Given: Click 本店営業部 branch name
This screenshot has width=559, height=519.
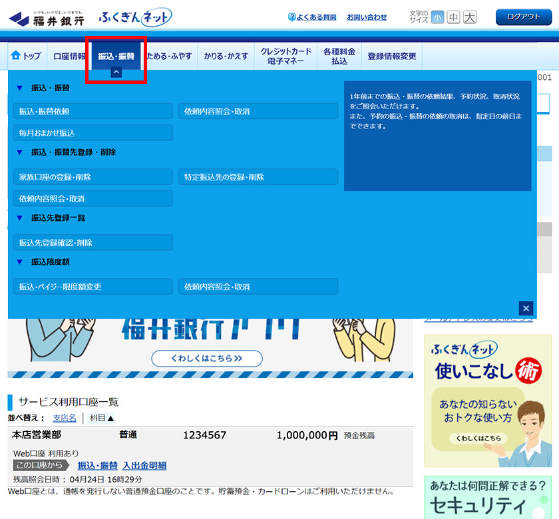Looking at the screenshot, I should coord(37,434).
